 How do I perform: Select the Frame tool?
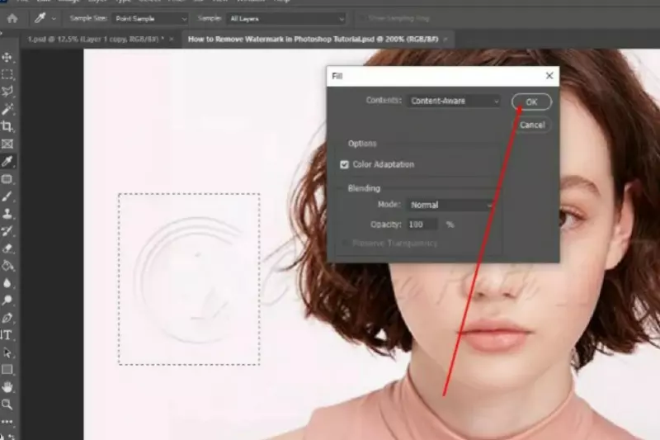(7, 144)
